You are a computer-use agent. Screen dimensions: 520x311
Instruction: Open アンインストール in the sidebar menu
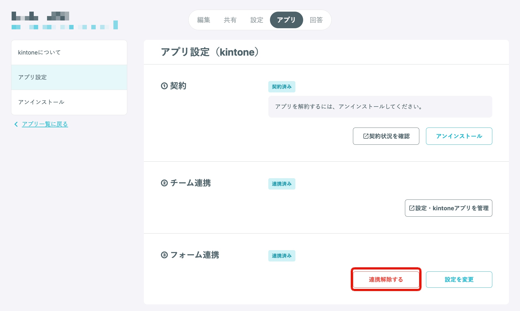coord(69,102)
